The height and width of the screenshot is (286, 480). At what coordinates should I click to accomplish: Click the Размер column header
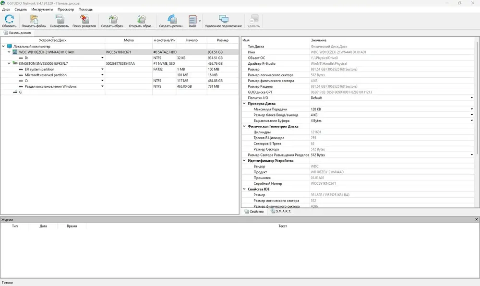(223, 40)
